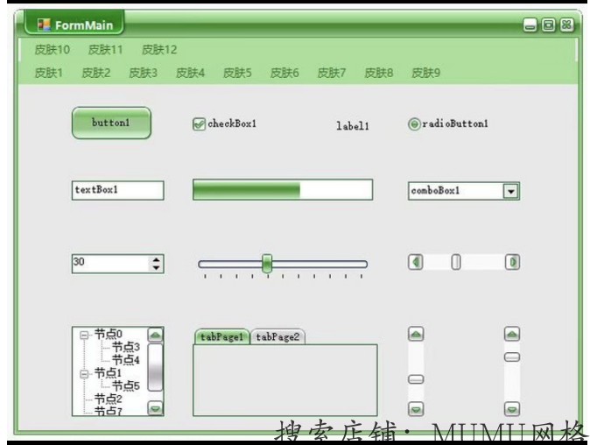Click the green progress bar
The image size is (590, 445).
coord(283,189)
